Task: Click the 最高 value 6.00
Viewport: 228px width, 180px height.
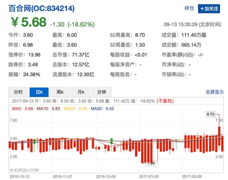Action: [x=72, y=35]
